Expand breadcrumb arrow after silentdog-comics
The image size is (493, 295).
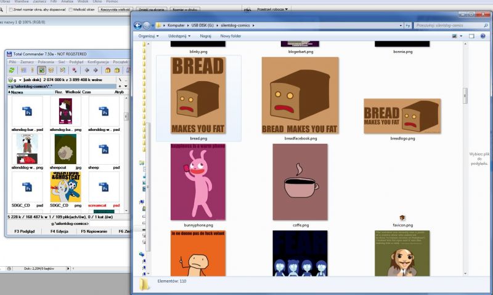[x=253, y=25]
